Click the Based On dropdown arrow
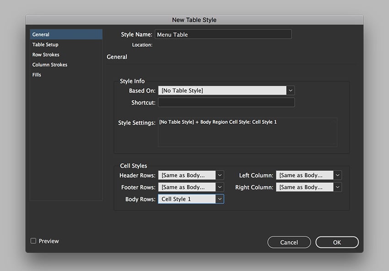This screenshot has width=389, height=271. coord(290,90)
